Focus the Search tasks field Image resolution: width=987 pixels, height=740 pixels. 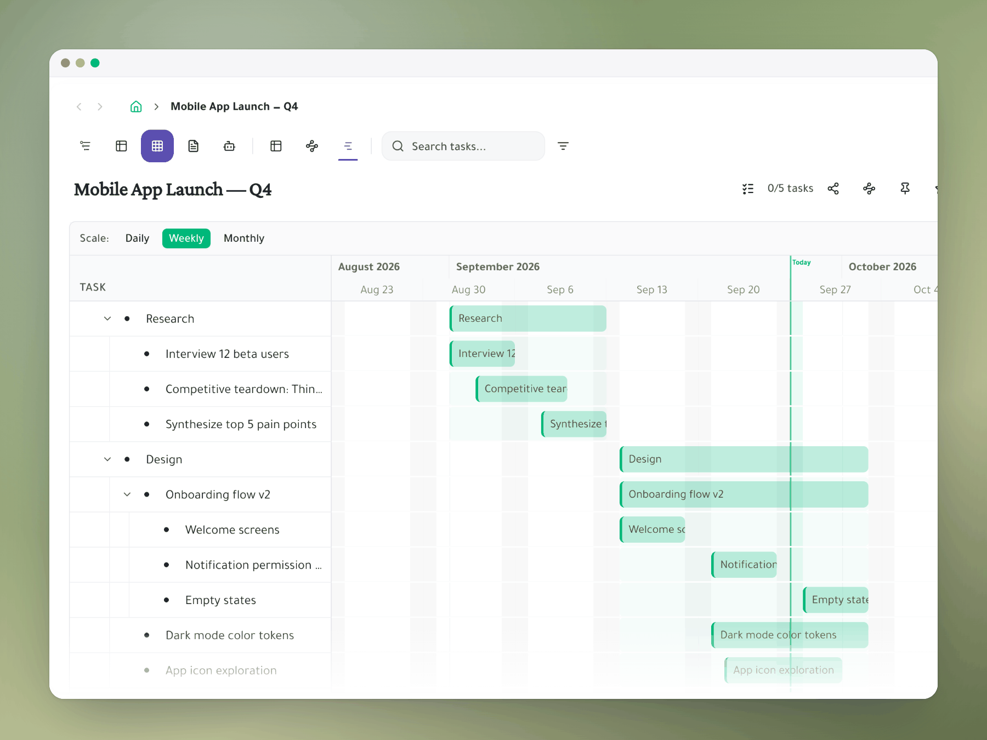[463, 146]
